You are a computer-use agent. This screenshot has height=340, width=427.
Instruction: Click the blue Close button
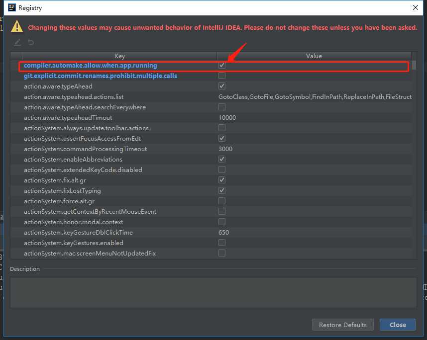pyautogui.click(x=398, y=325)
